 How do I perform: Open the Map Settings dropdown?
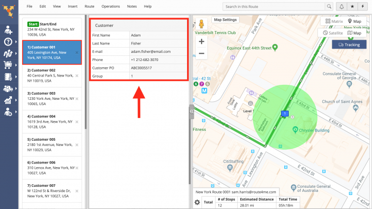pos(225,20)
